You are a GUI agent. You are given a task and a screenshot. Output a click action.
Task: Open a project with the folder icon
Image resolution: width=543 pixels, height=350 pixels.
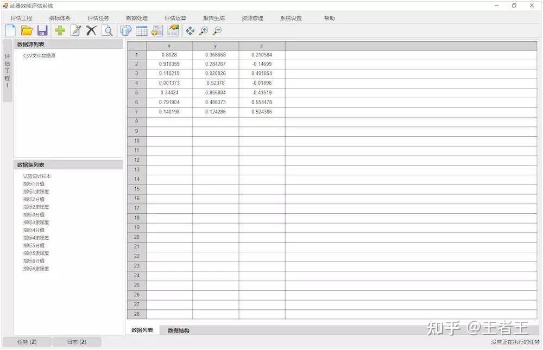27,31
